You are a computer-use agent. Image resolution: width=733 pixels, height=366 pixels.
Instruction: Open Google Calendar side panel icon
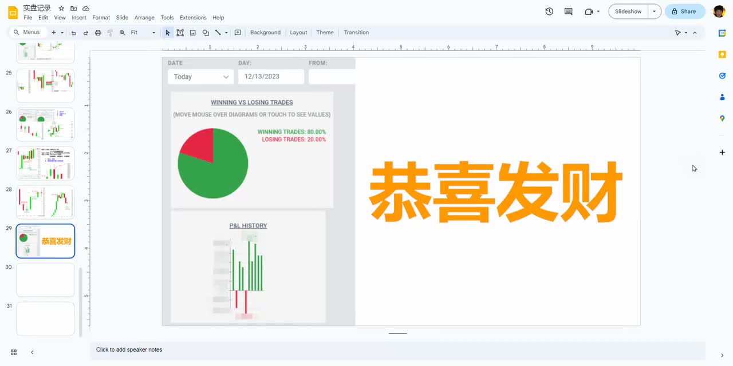pos(722,33)
